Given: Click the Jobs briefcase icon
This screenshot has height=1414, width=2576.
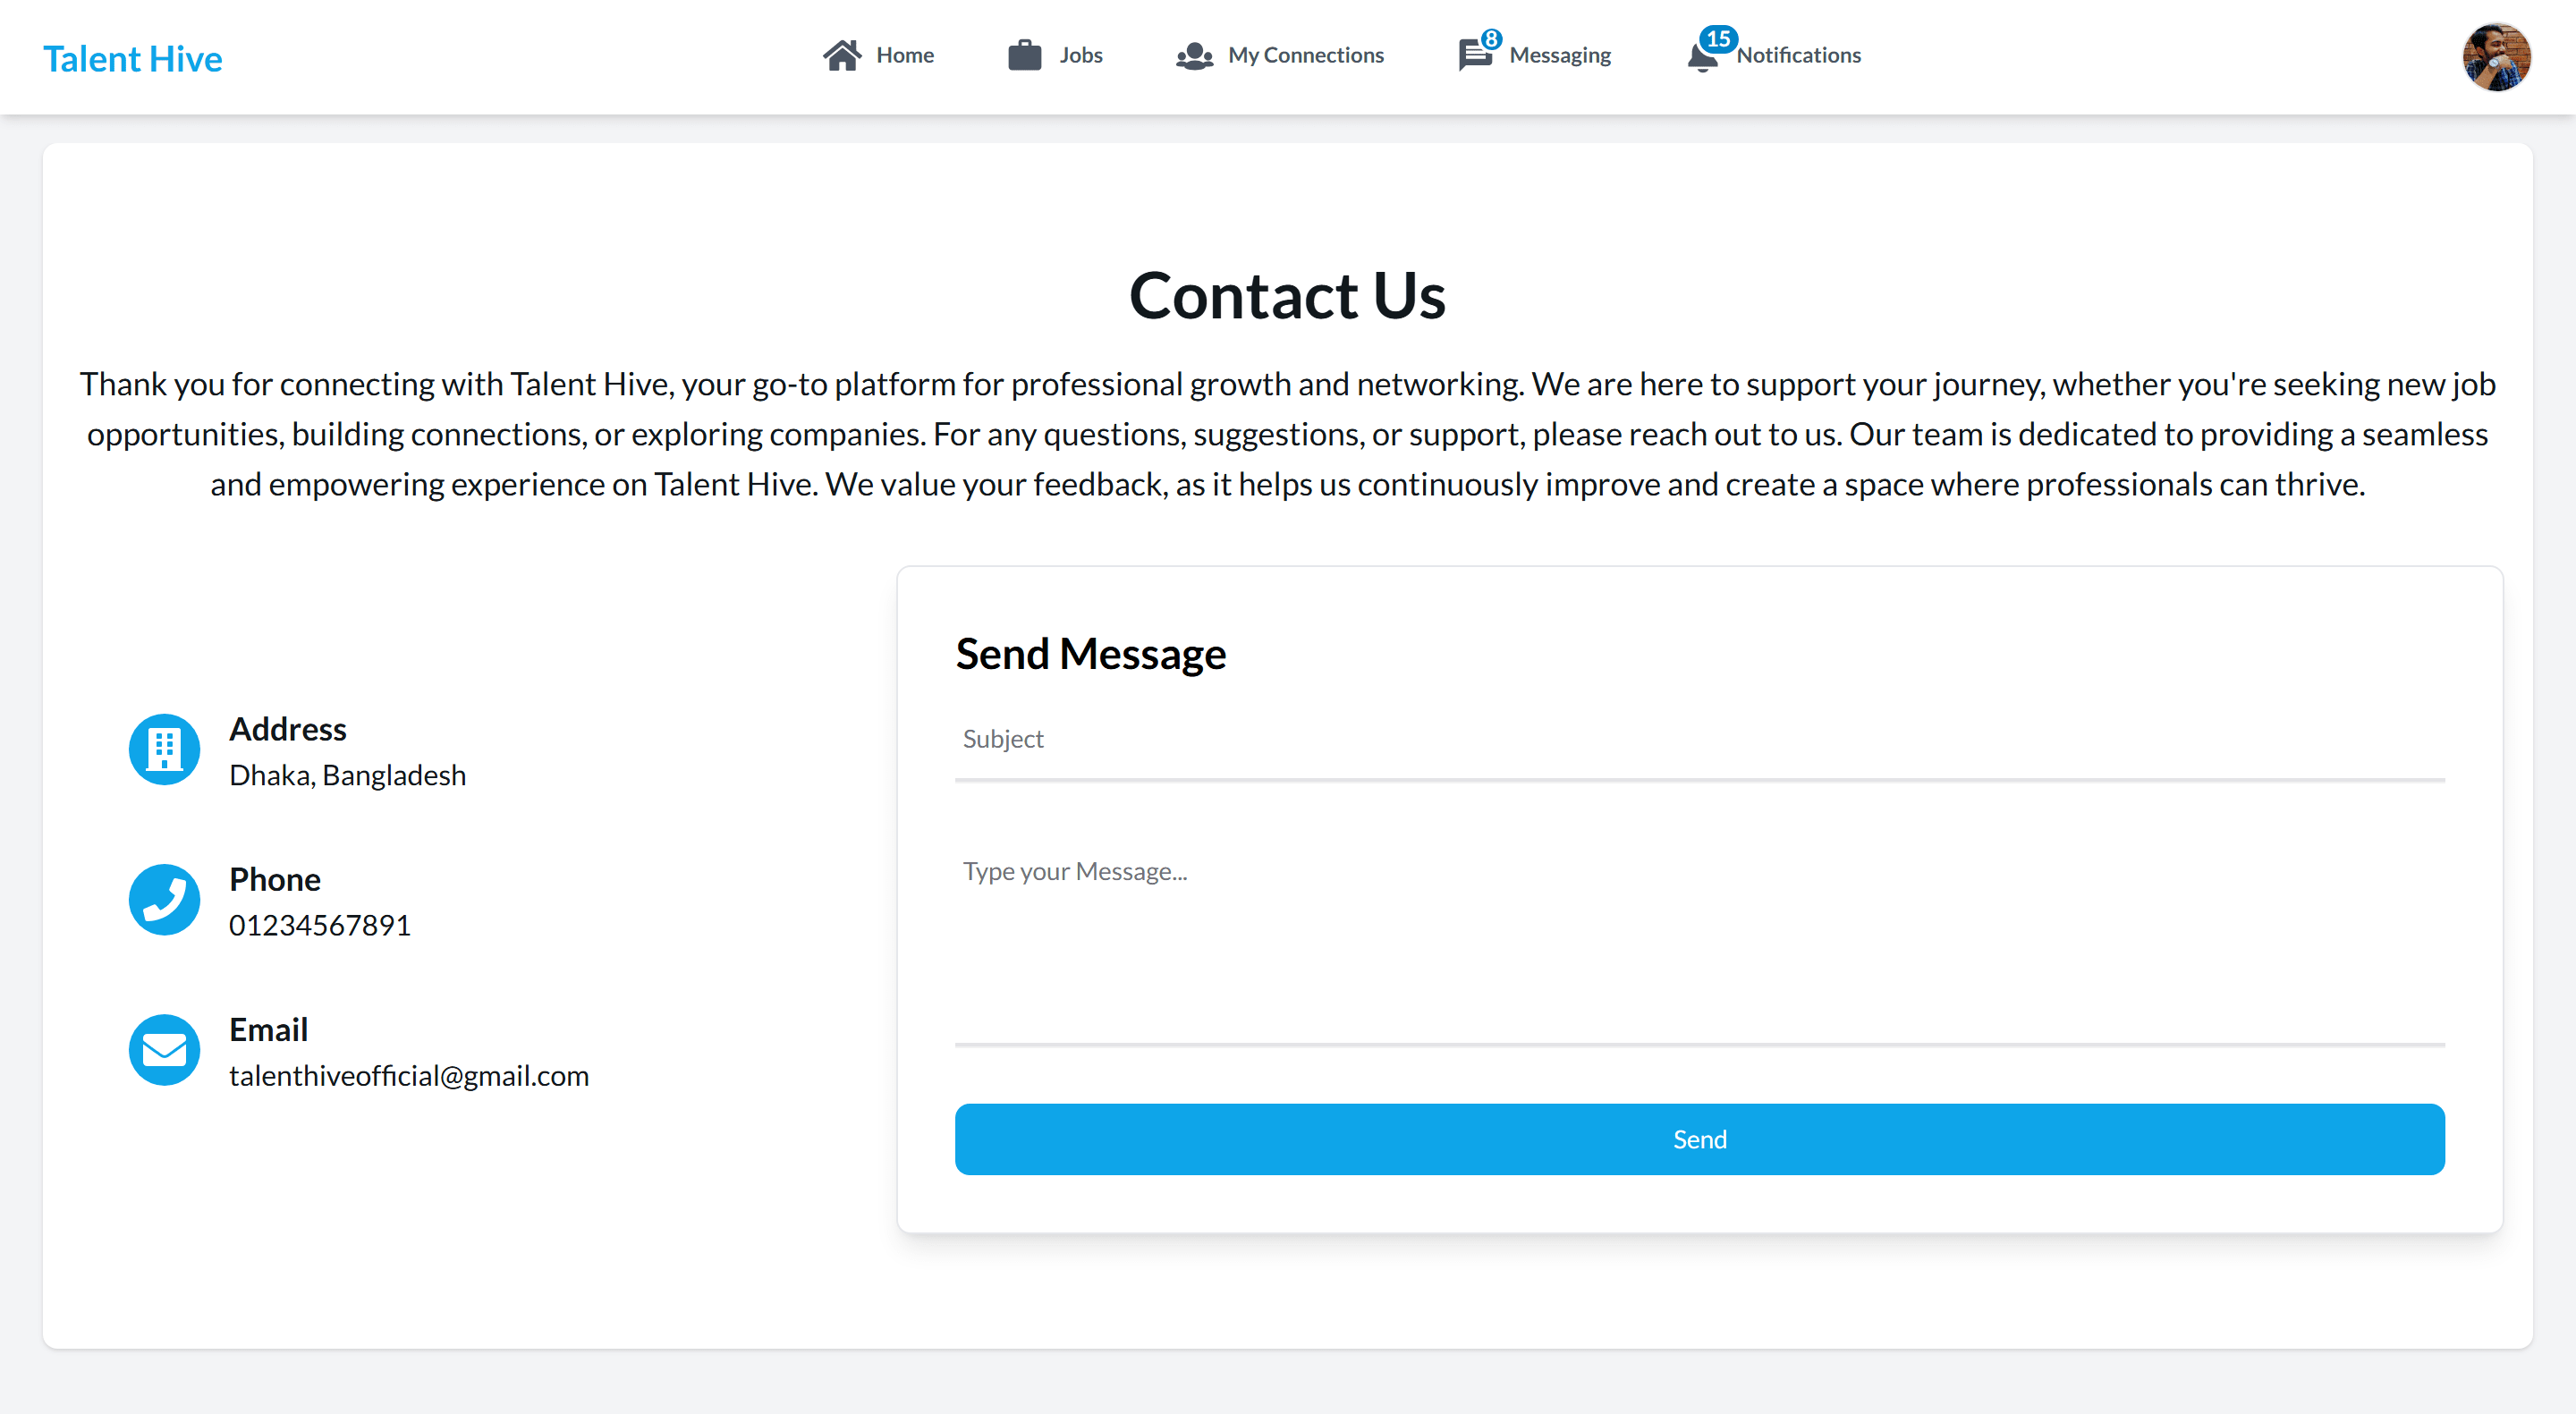Looking at the screenshot, I should pyautogui.click(x=1024, y=55).
